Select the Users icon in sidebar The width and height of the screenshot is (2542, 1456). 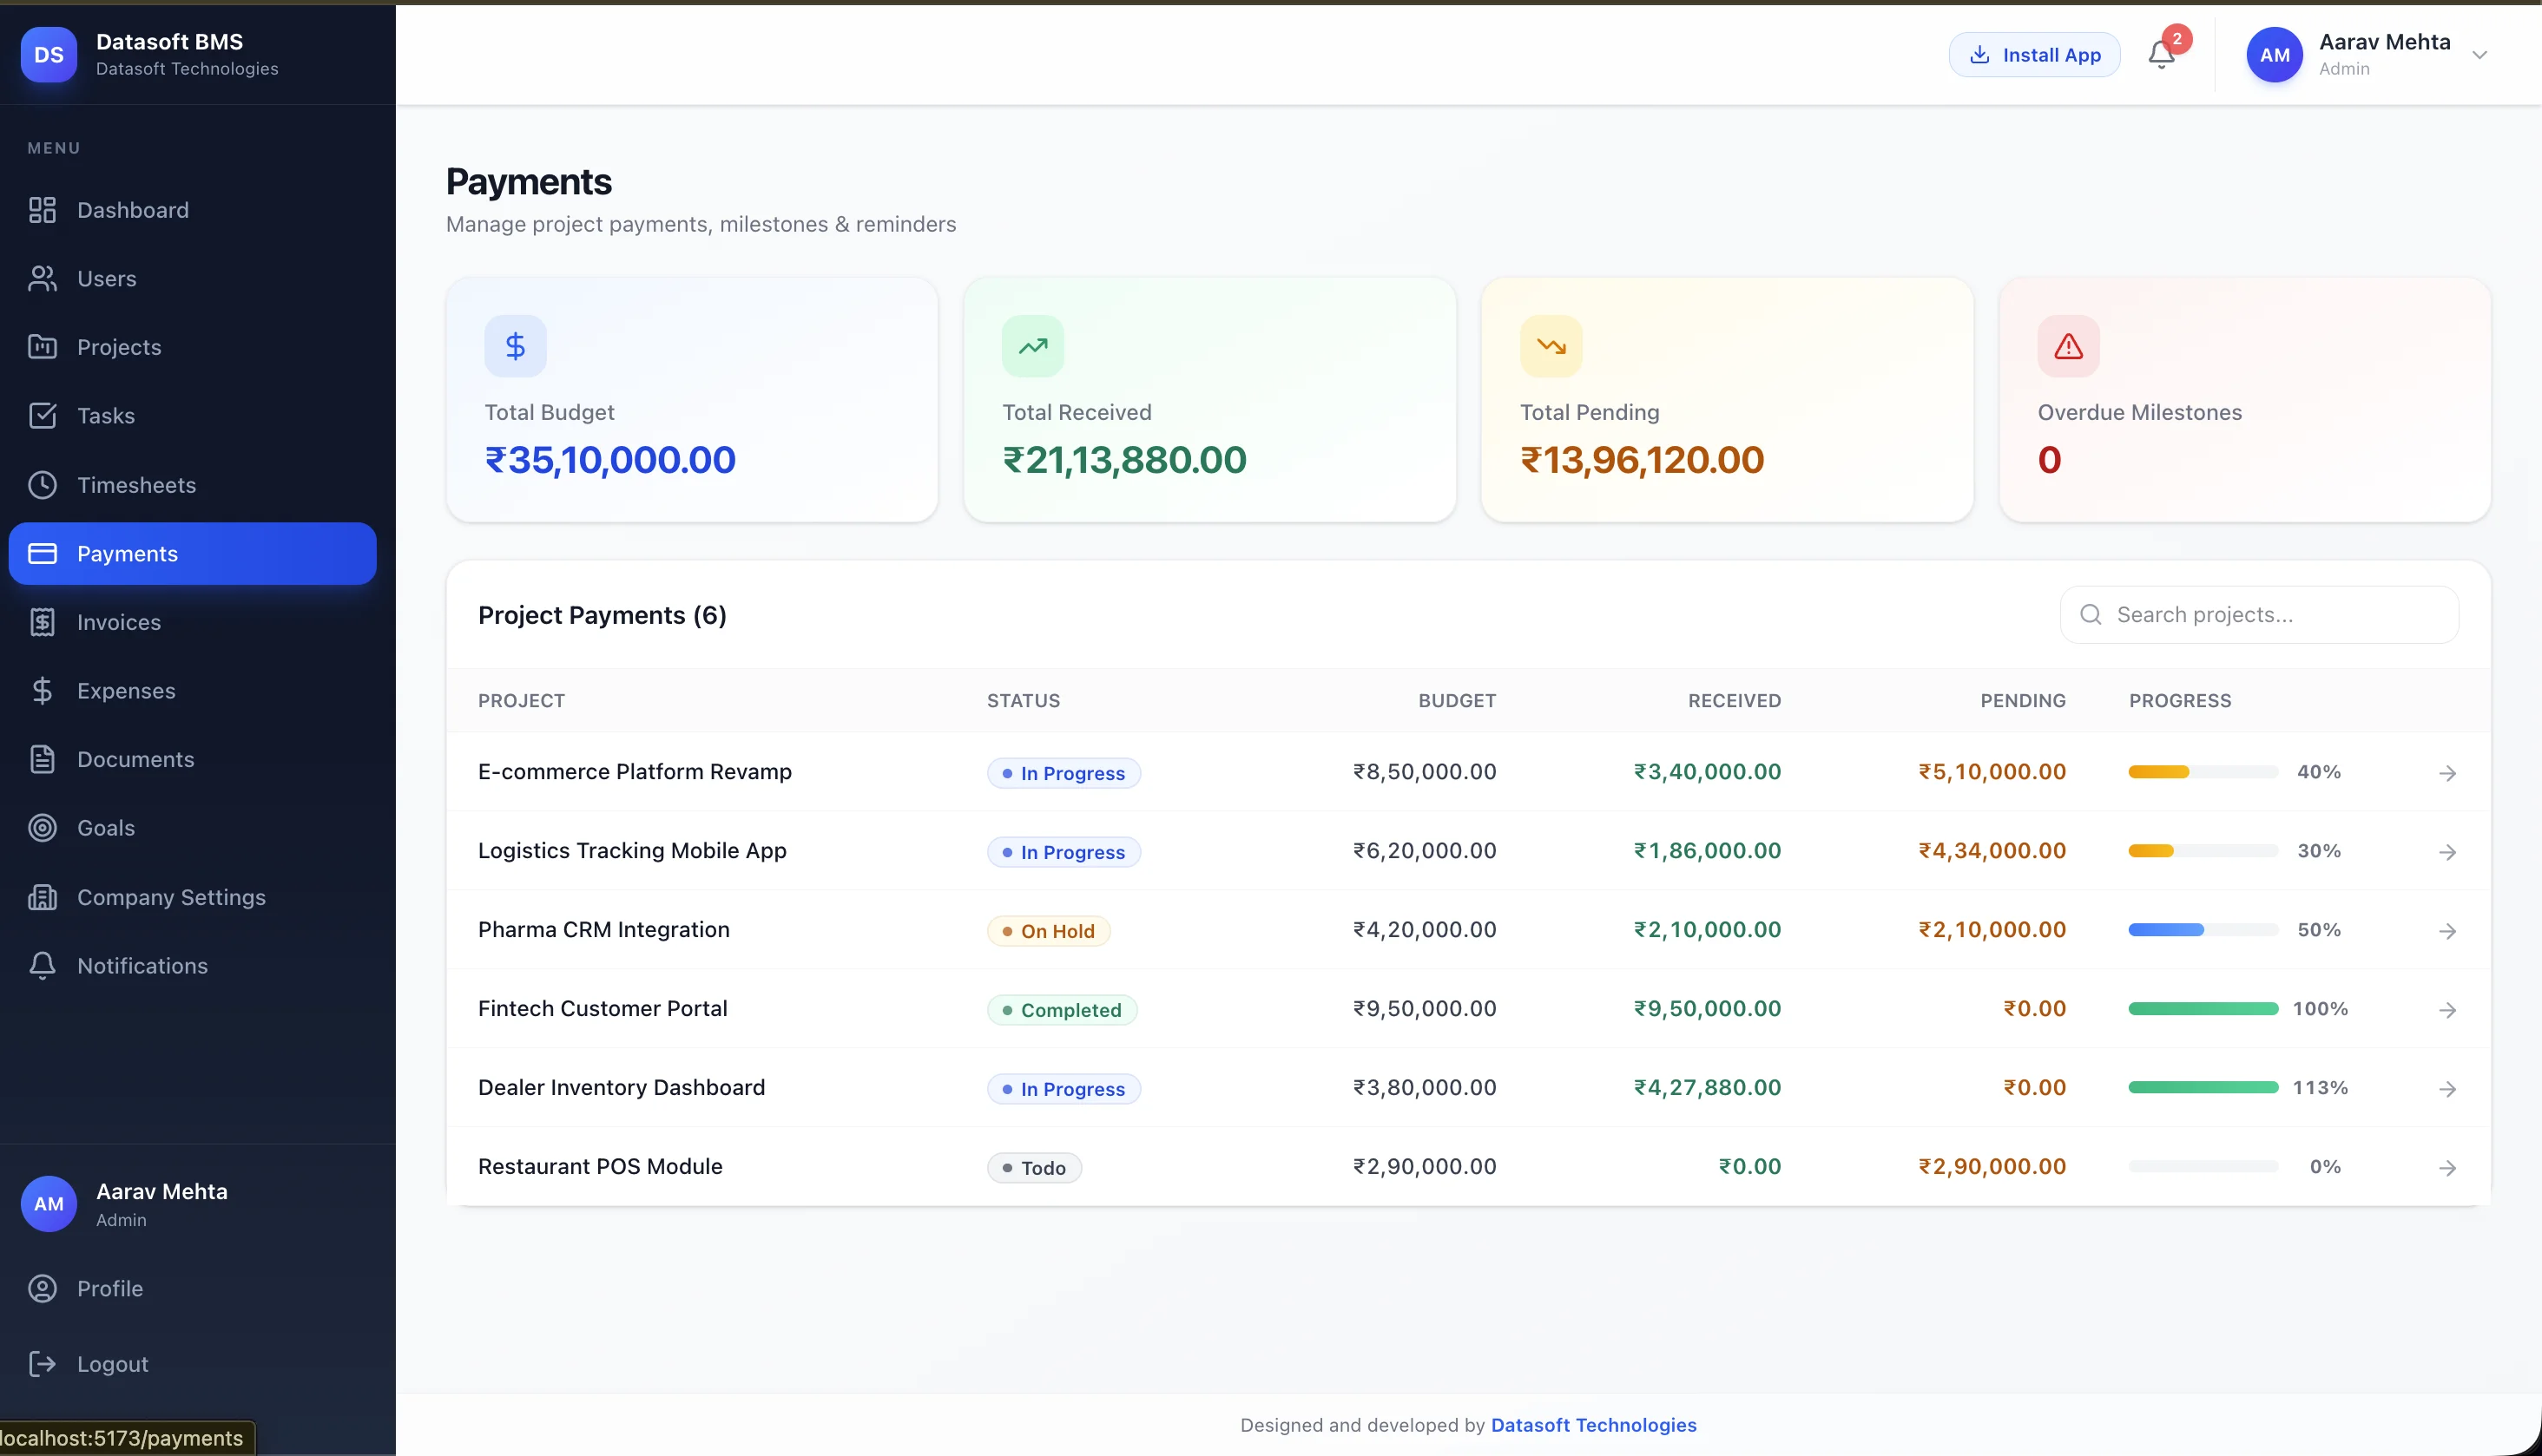coord(42,278)
